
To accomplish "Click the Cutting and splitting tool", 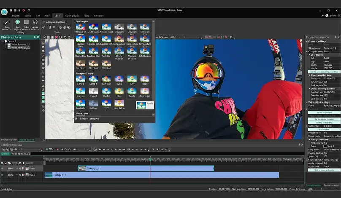I will click(x=54, y=22).
